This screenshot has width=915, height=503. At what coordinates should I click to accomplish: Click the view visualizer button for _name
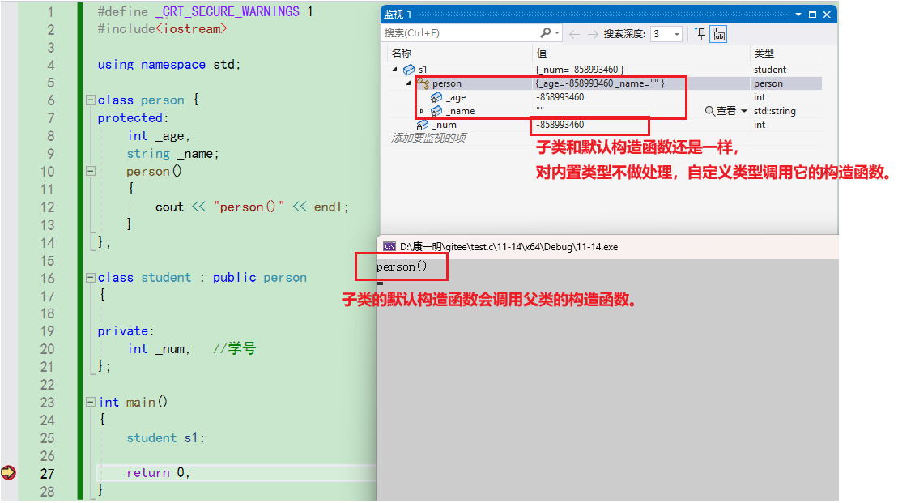pyautogui.click(x=721, y=111)
